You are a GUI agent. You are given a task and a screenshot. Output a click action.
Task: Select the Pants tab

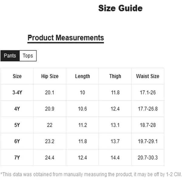click(x=10, y=56)
